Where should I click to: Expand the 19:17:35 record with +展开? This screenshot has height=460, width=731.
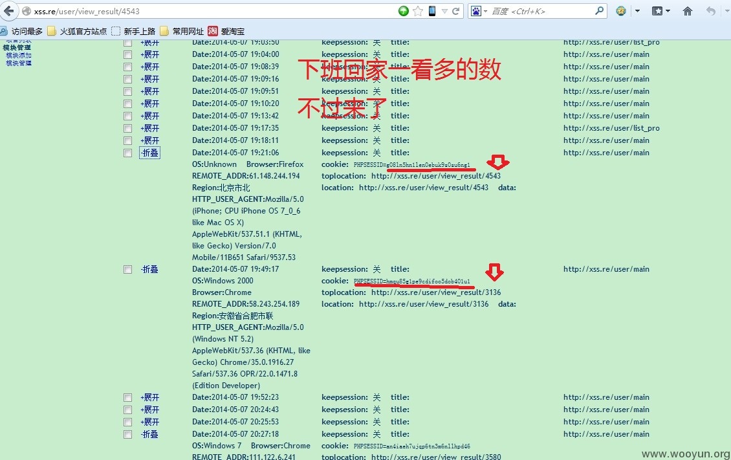149,128
